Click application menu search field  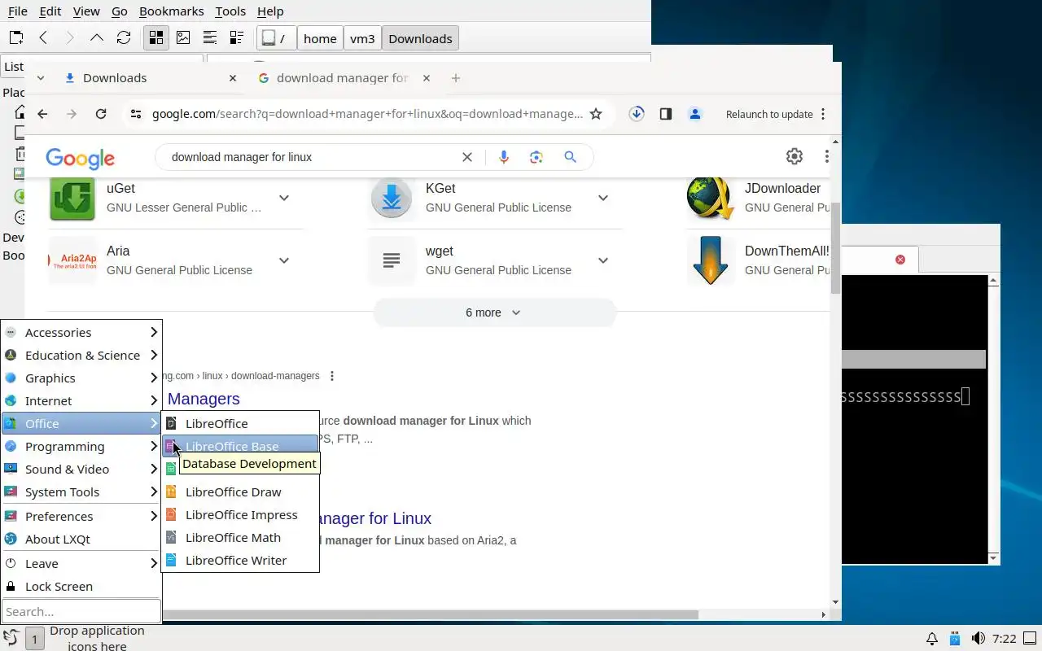(x=81, y=611)
